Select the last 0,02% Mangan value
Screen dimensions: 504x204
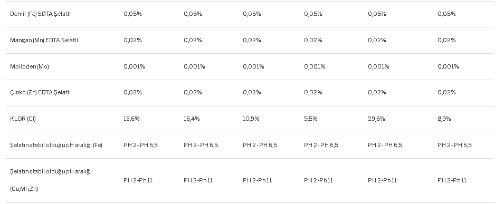pyautogui.click(x=446, y=40)
